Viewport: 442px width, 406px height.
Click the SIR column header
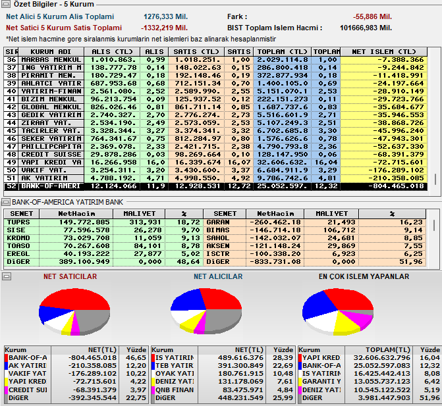tap(11, 52)
